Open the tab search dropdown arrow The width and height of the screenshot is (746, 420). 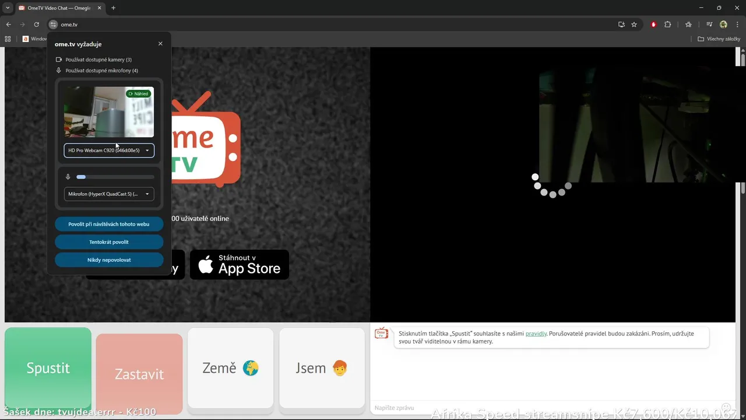(x=8, y=8)
